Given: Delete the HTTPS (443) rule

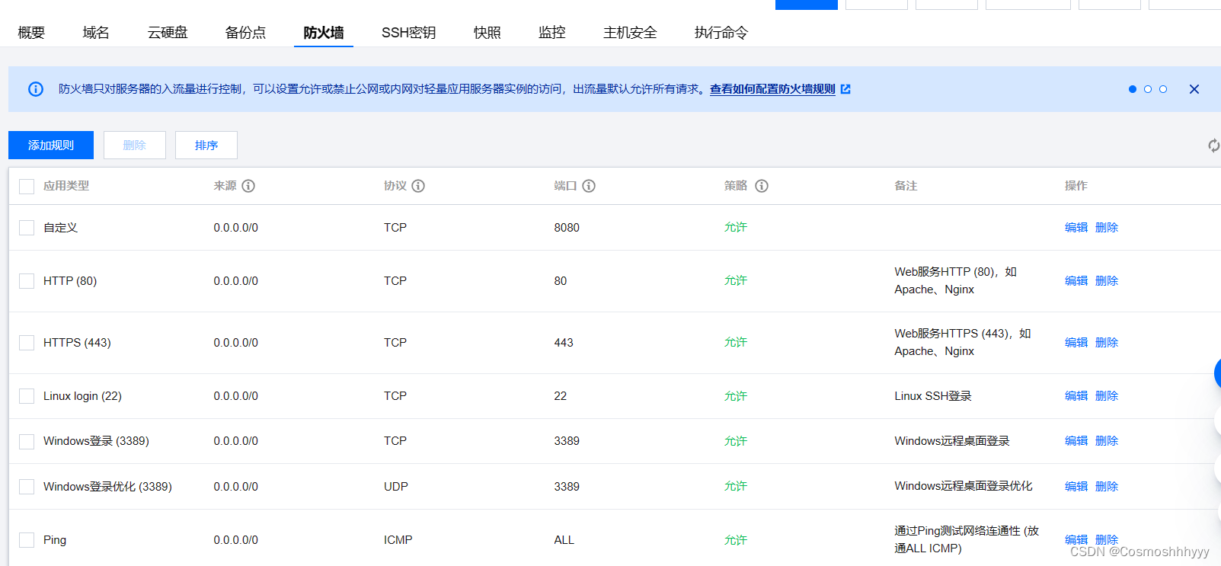Looking at the screenshot, I should click(1107, 343).
